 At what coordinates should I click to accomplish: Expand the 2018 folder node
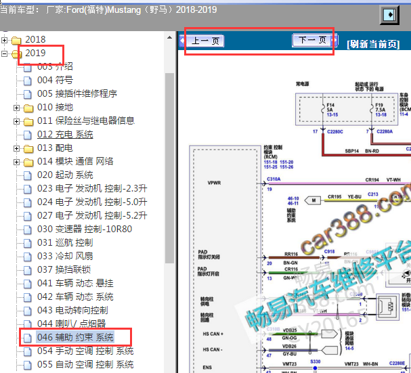point(4,40)
